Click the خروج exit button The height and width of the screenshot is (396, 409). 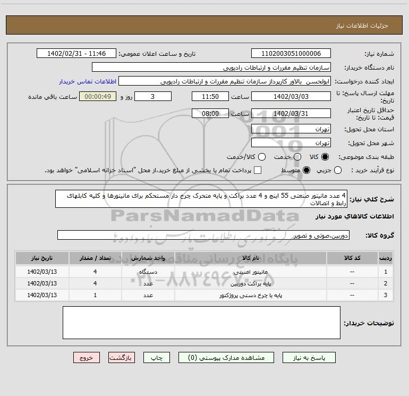(x=87, y=358)
